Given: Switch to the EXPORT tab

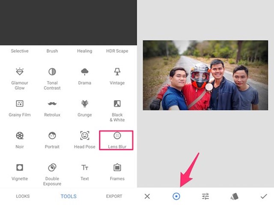Looking at the screenshot, I should pos(114,196).
